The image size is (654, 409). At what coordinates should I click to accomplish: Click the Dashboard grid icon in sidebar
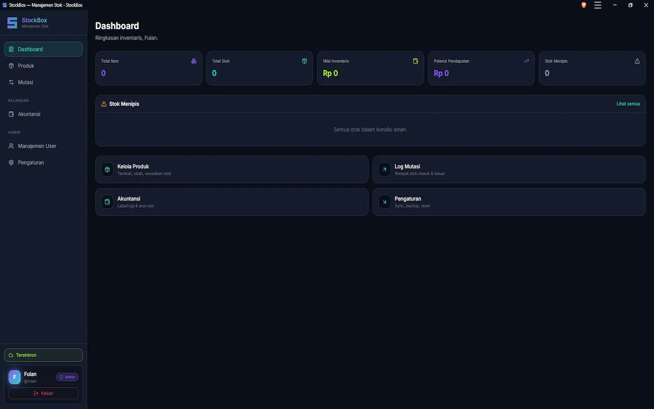(x=11, y=49)
